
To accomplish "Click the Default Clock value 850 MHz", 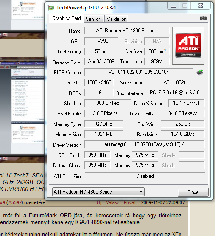I will [98, 165].
